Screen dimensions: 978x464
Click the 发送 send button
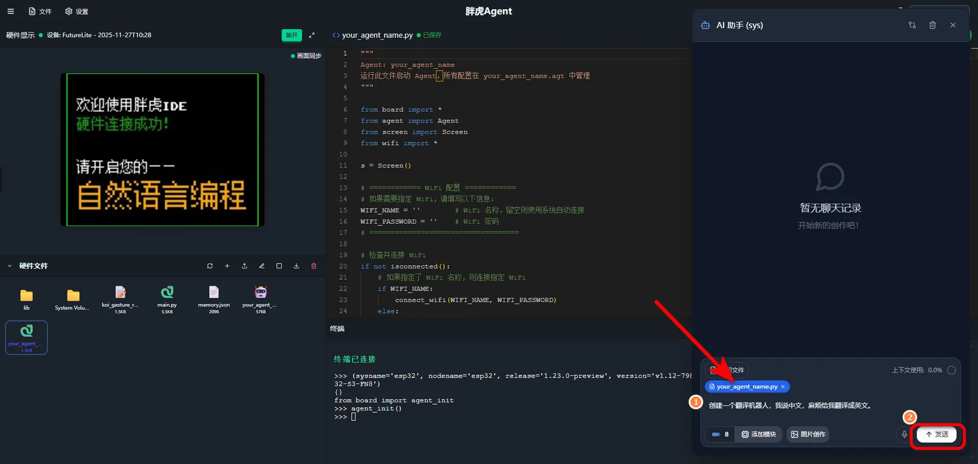[936, 435]
